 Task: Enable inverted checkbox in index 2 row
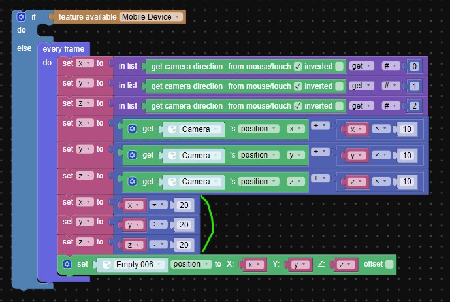(339, 106)
